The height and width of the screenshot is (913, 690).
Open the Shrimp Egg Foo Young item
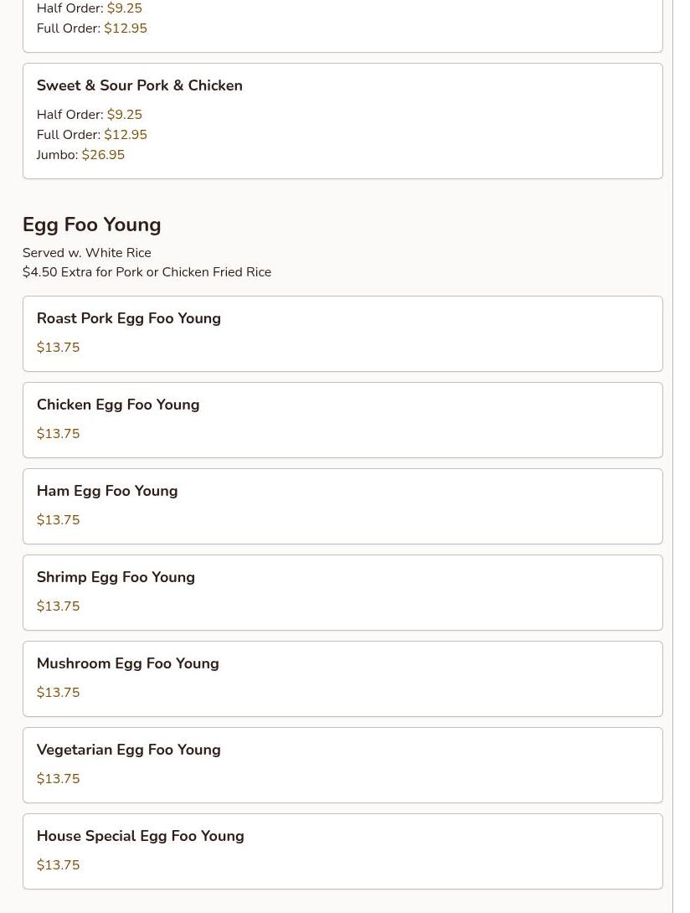(x=115, y=577)
